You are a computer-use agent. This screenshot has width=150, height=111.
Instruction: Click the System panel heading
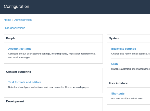(x=114, y=38)
